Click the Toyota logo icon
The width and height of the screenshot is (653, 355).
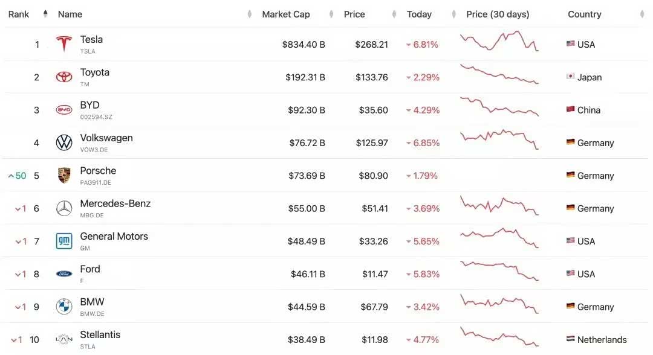point(64,77)
